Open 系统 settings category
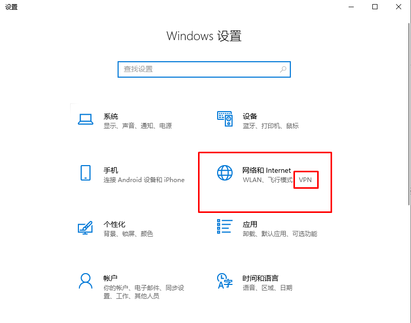411x323 pixels. tap(110, 116)
